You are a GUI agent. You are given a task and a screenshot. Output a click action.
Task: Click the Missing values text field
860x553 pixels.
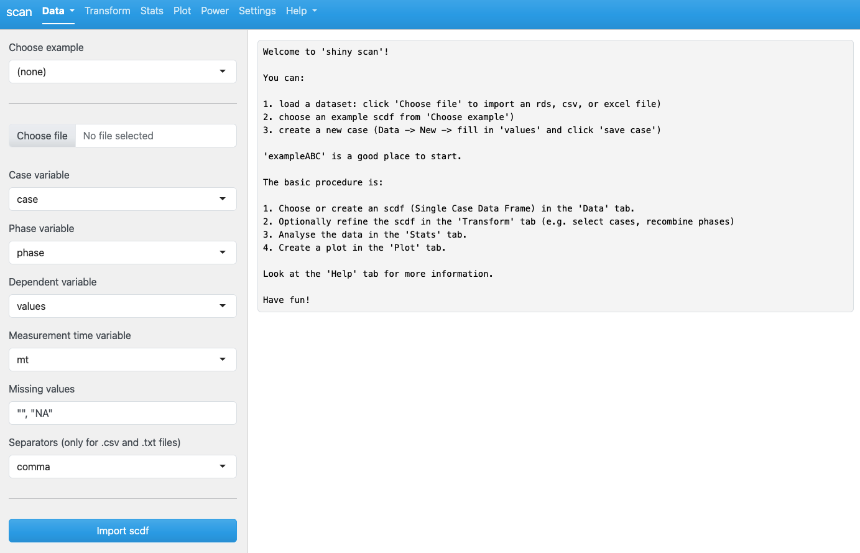pyautogui.click(x=123, y=413)
